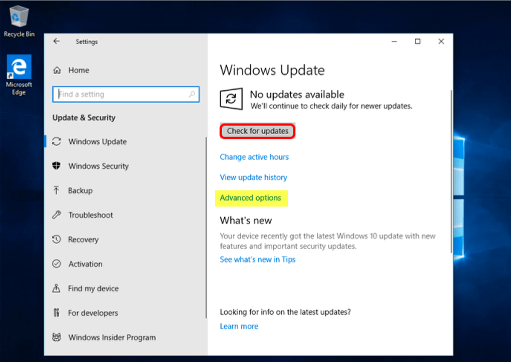Click the Find my device icon
The image size is (511, 362).
pyautogui.click(x=57, y=288)
